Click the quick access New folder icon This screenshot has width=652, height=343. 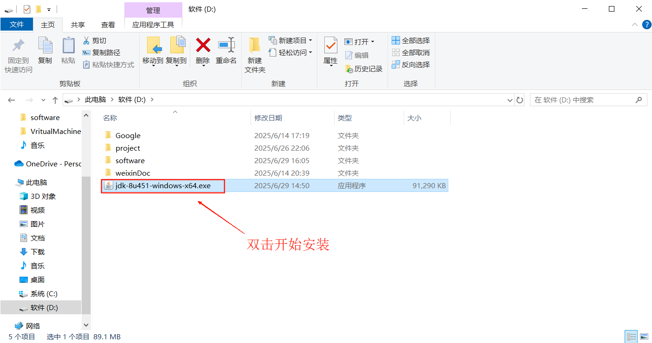coord(39,9)
